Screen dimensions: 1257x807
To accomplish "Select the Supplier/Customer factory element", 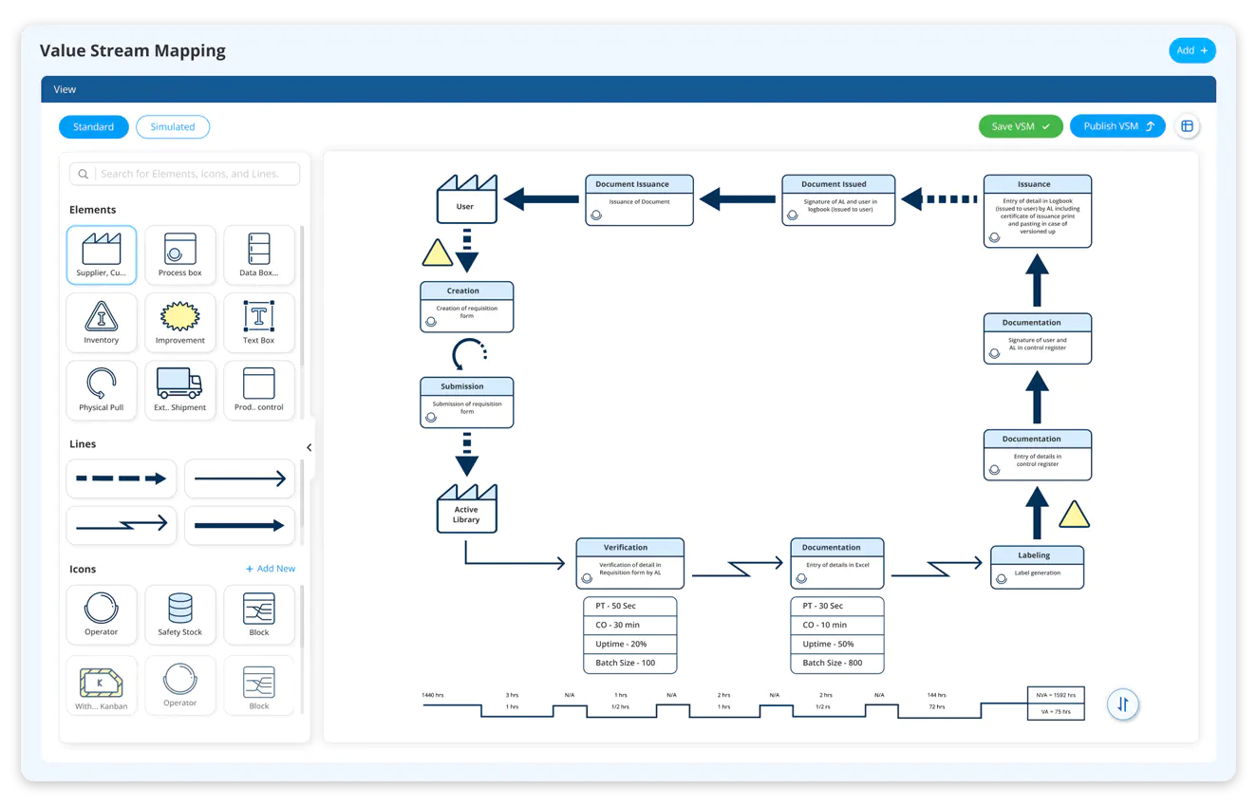I will tap(102, 255).
